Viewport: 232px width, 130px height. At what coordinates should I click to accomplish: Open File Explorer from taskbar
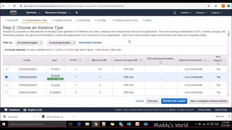pos(87,124)
